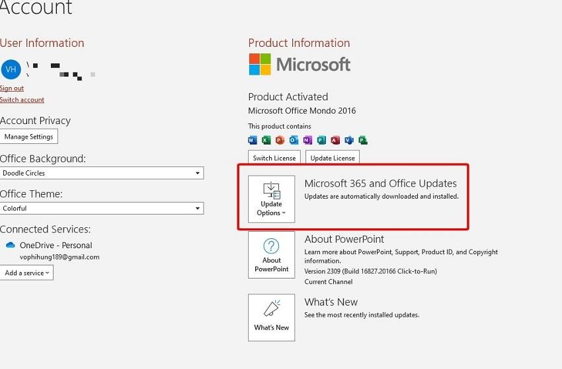Click the PowerPoint app icon in product list
The width and height of the screenshot is (562, 369).
(x=280, y=140)
